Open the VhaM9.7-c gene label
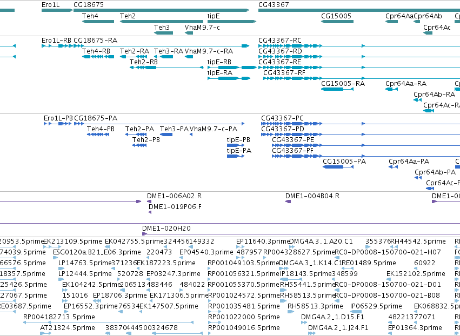This screenshot has height=336, width=460. pyautogui.click(x=202, y=27)
